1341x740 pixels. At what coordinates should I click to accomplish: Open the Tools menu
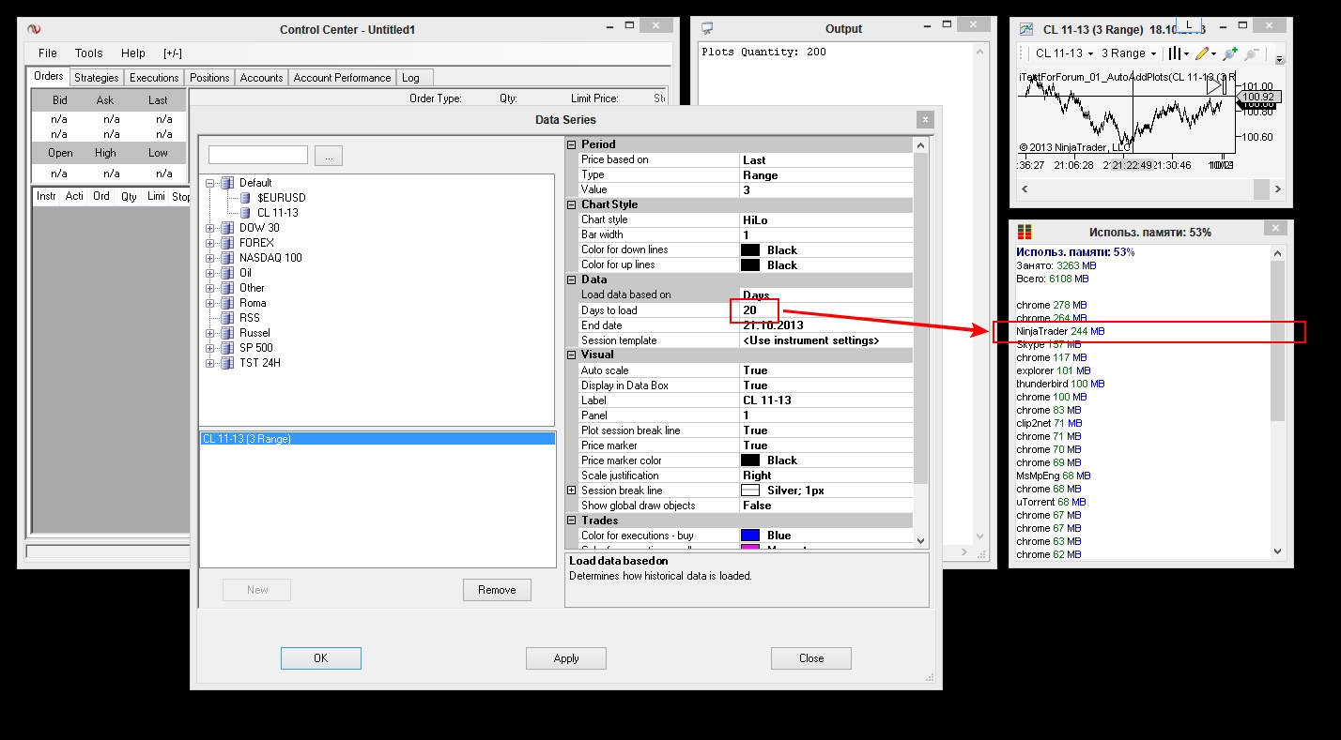click(89, 53)
